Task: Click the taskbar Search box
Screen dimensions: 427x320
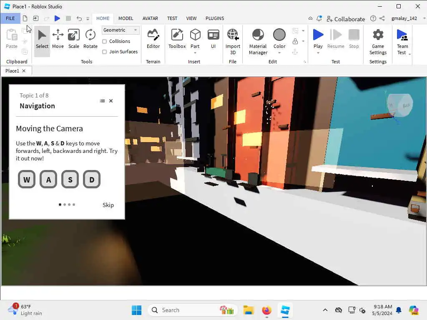Action: [x=193, y=310]
